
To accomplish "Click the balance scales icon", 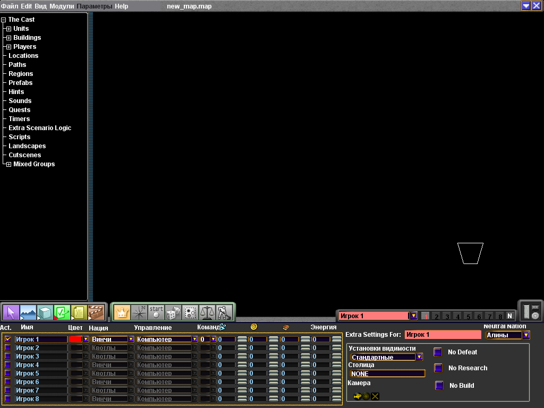I will pyautogui.click(x=207, y=312).
